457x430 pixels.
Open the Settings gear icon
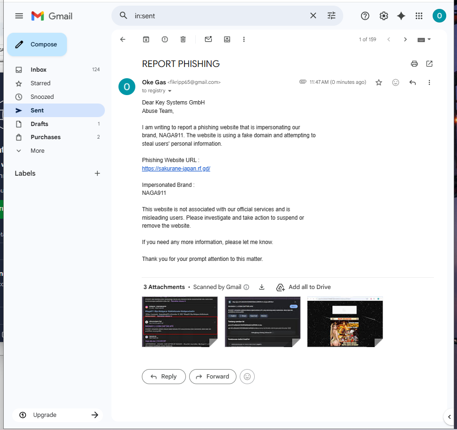click(383, 16)
